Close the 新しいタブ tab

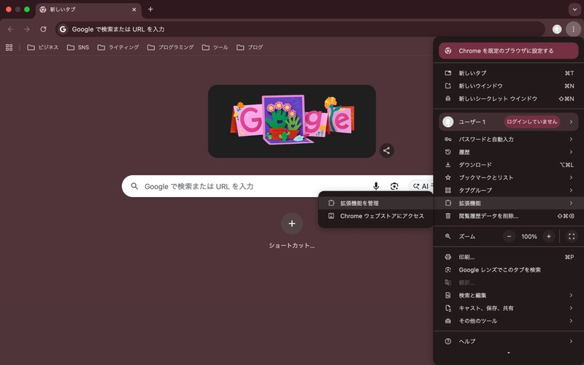tap(134, 9)
